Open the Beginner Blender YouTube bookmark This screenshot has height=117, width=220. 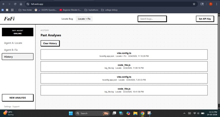(70, 10)
